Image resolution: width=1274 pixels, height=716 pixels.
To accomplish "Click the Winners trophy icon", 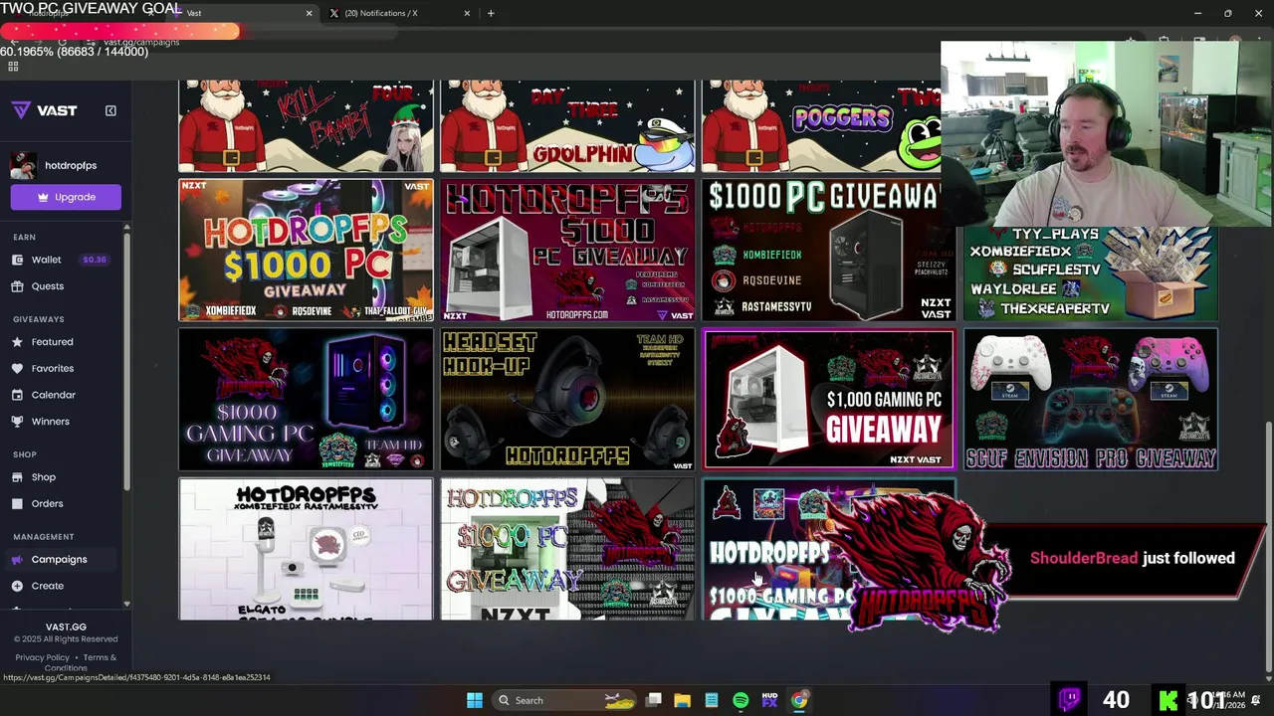I will pyautogui.click(x=17, y=422).
